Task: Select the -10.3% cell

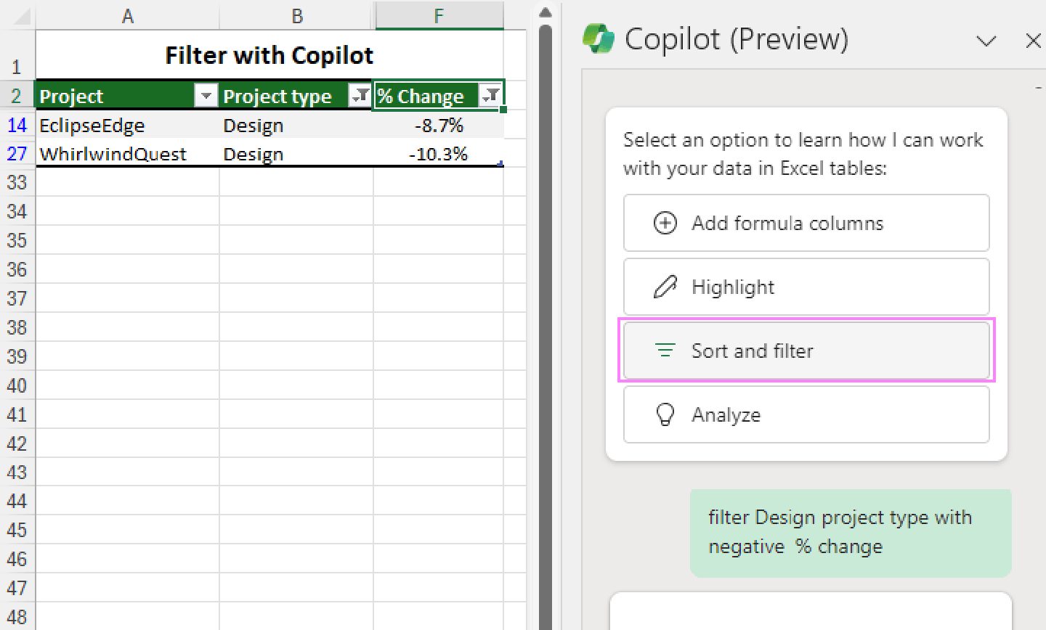Action: click(x=439, y=154)
